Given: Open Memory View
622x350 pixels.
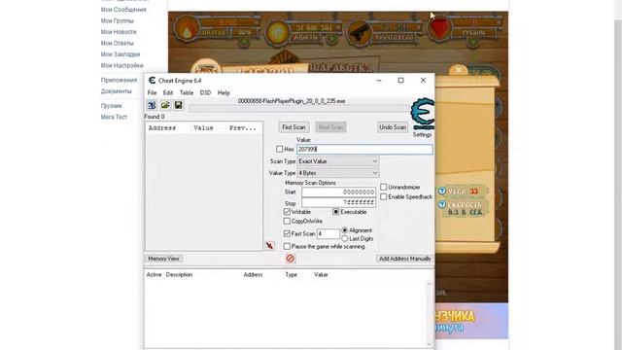Looking at the screenshot, I should 164,259.
